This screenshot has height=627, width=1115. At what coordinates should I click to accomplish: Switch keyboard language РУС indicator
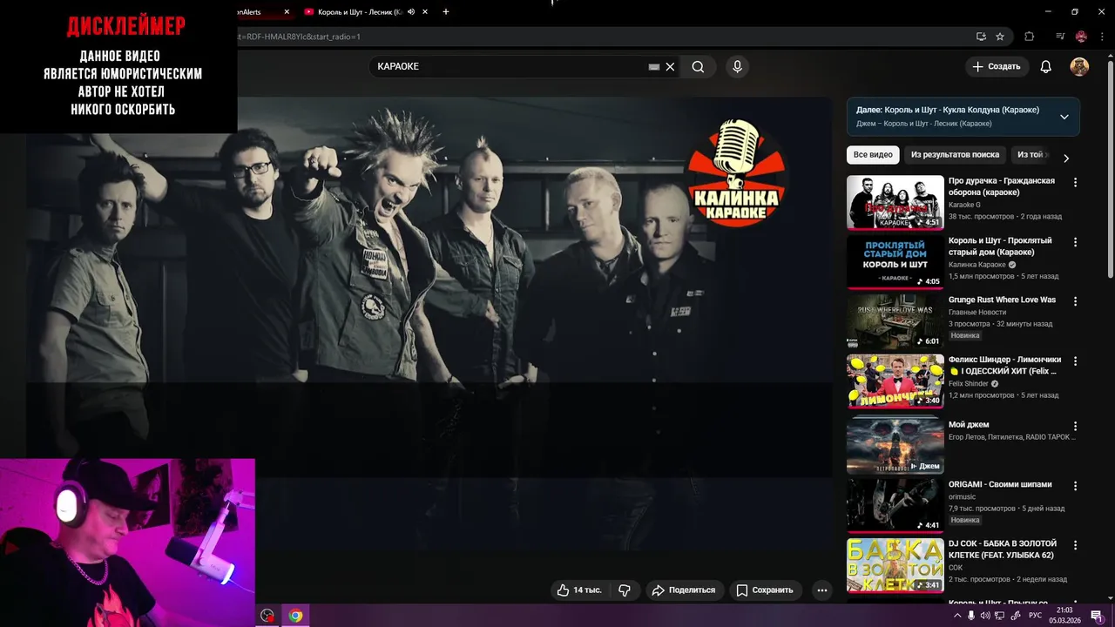1035,616
